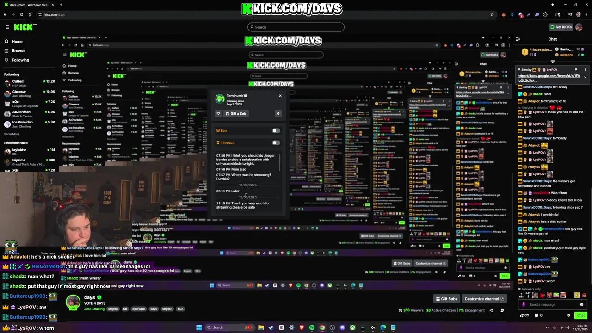Image resolution: width=592 pixels, height=333 pixels.
Task: Click the Gift Subs button
Action: [446, 299]
